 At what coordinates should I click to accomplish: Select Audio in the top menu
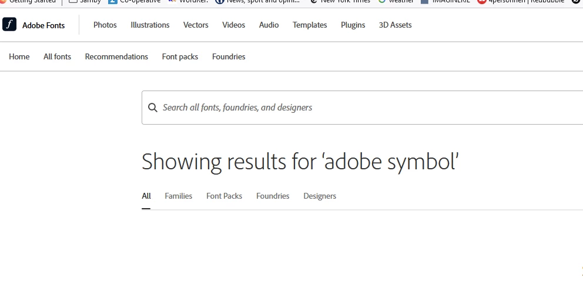(x=269, y=25)
